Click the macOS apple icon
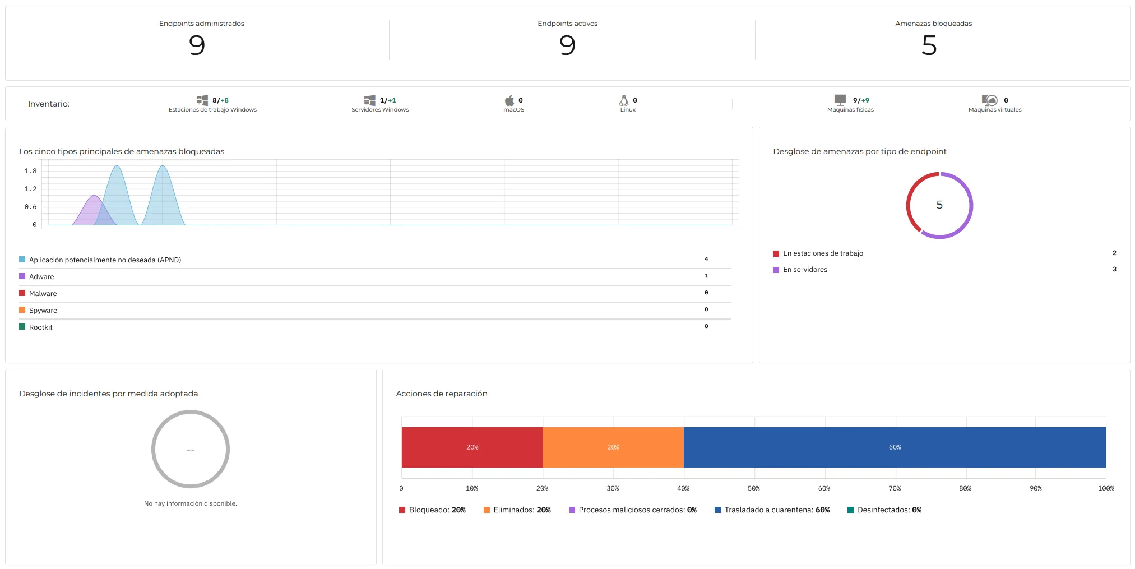The height and width of the screenshot is (569, 1135). click(509, 100)
